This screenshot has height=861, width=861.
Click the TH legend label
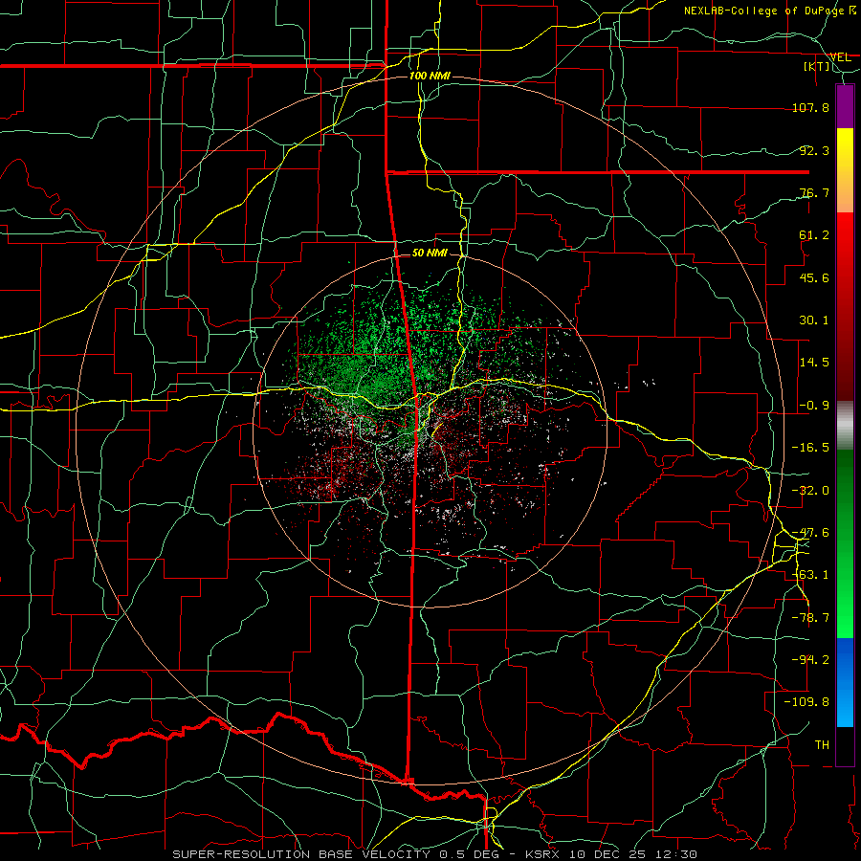pyautogui.click(x=822, y=744)
